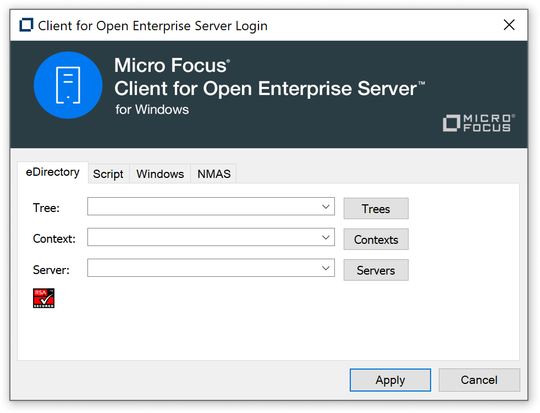
Task: Expand the Server dropdown arrow
Action: (x=326, y=268)
